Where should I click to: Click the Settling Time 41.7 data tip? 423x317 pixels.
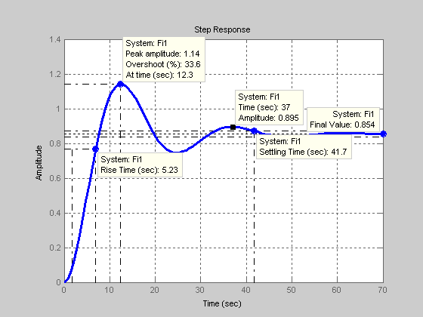coord(304,146)
